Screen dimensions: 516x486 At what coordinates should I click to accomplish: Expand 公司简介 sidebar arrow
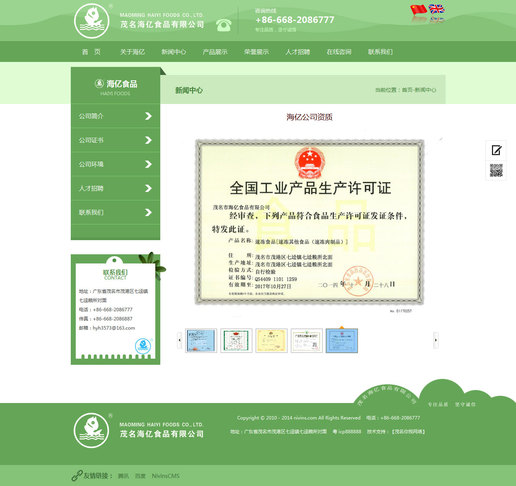(148, 116)
